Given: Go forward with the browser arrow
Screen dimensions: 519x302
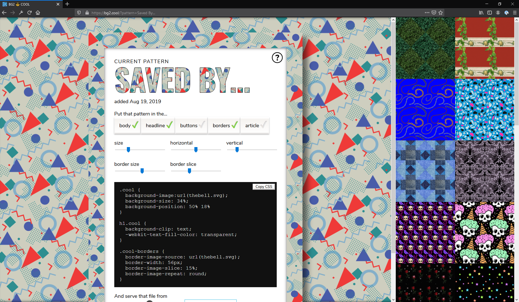Looking at the screenshot, I should pos(13,13).
